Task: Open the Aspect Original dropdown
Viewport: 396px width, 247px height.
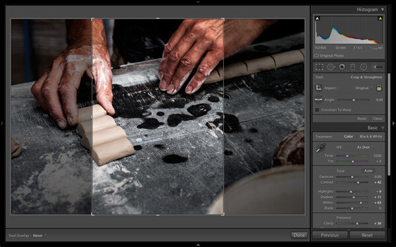Action: click(x=364, y=88)
